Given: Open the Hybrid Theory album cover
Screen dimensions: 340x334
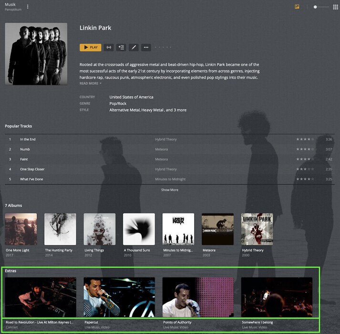Looking at the screenshot, I should pyautogui.click(x=257, y=229).
